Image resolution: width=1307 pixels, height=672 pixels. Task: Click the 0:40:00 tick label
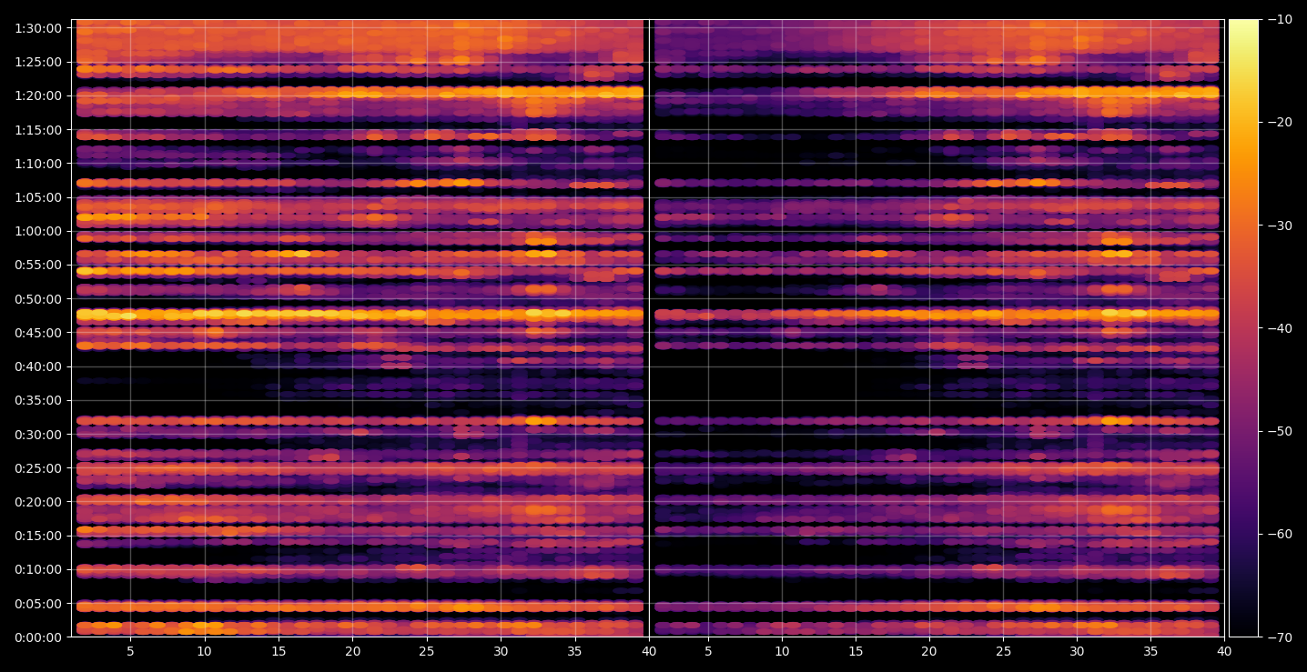pyautogui.click(x=38, y=366)
